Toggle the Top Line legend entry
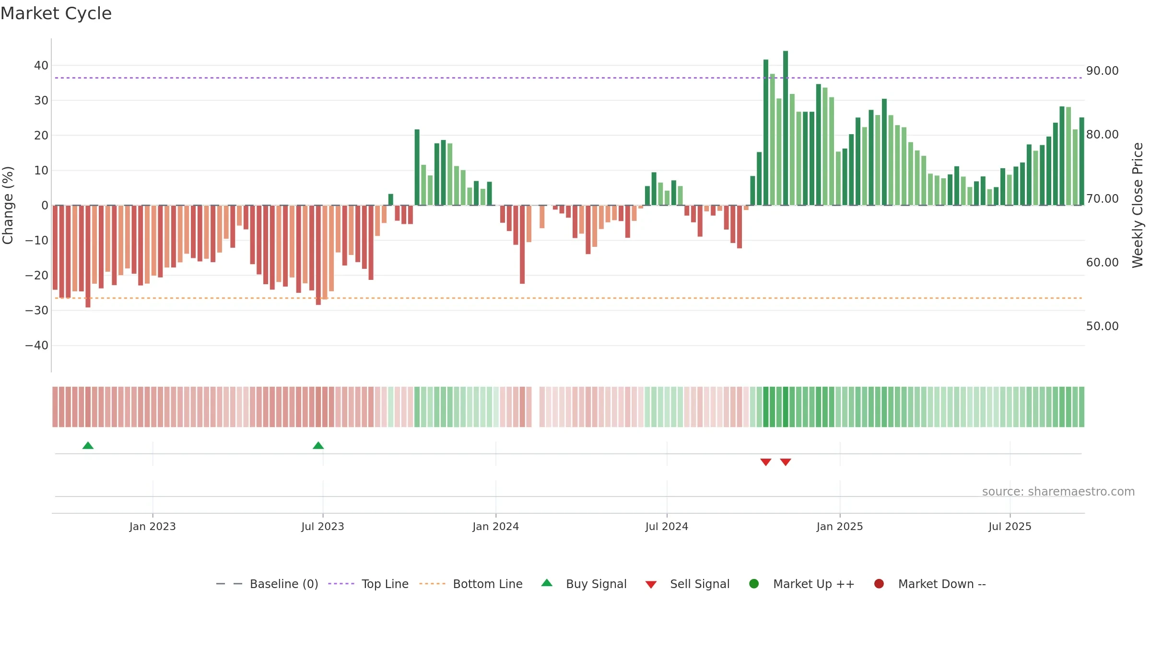This screenshot has height=647, width=1151. [368, 584]
